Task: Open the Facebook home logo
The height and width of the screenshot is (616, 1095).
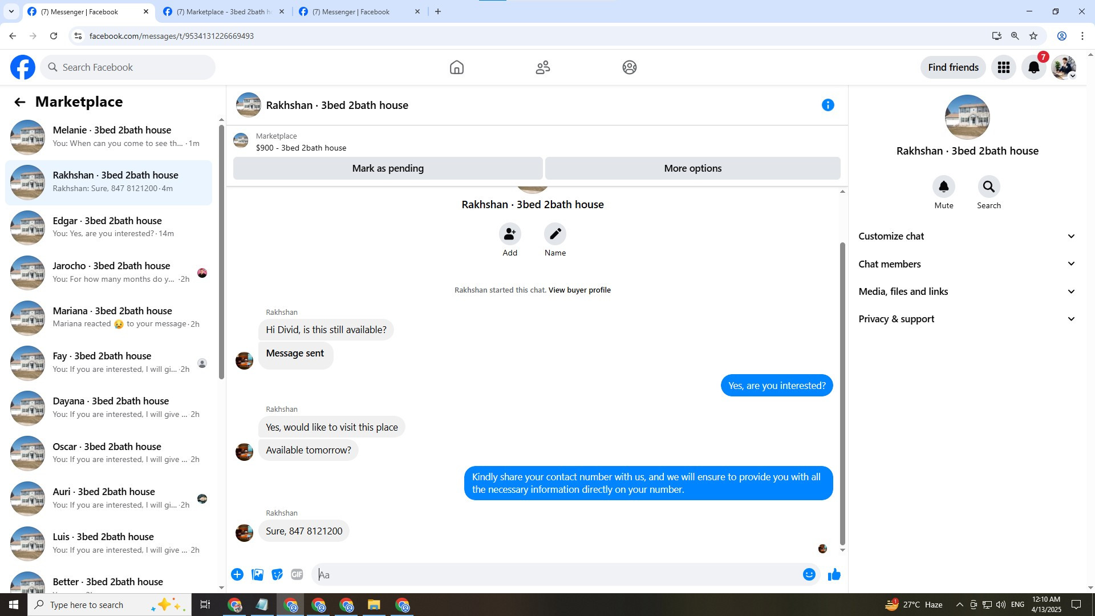Action: pos(23,67)
